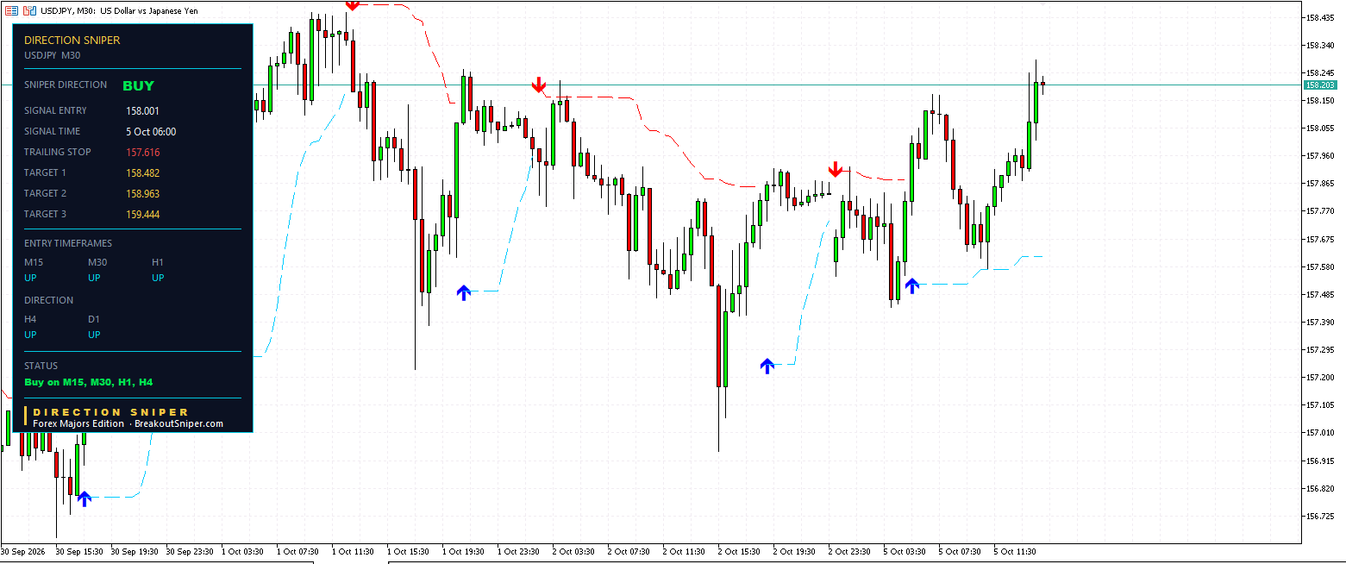Select the 'SNIPER DIRECTION' label
Screen dimensions: 1346x564
coord(66,85)
